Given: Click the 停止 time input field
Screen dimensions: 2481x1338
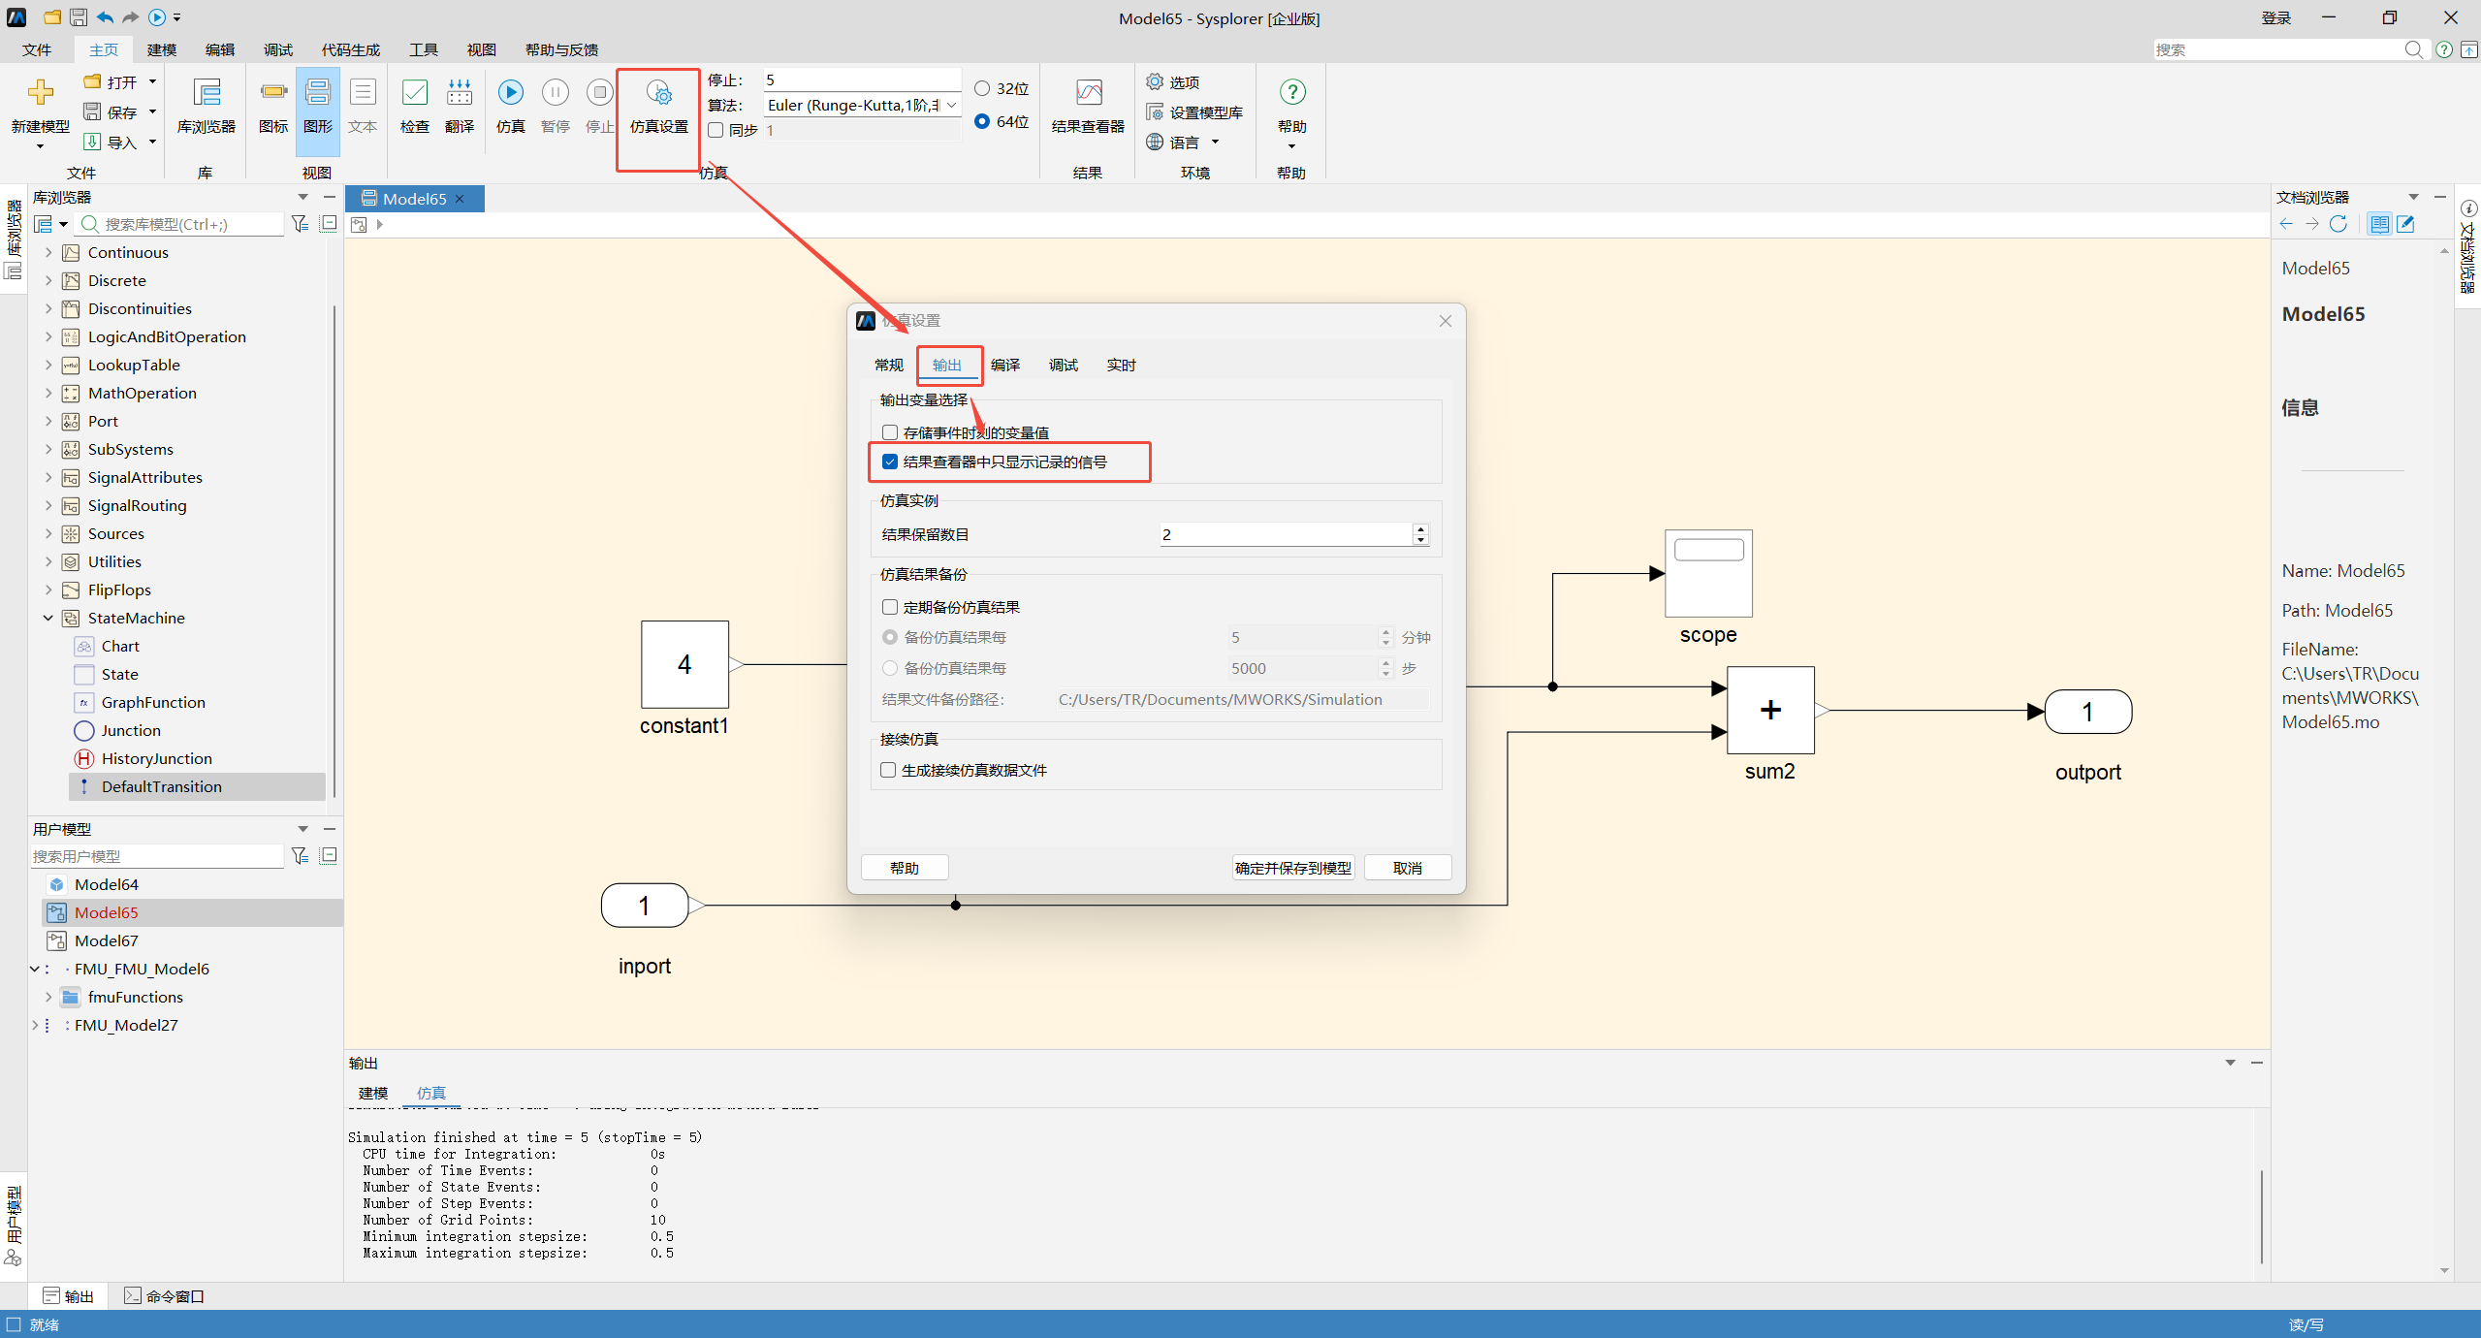Looking at the screenshot, I should point(862,80).
